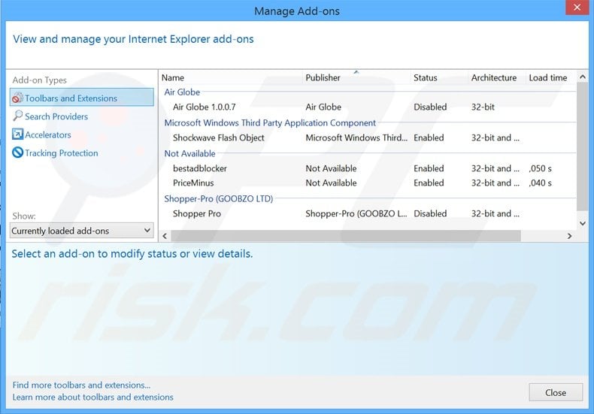Sort list by Load time column header

pos(548,77)
